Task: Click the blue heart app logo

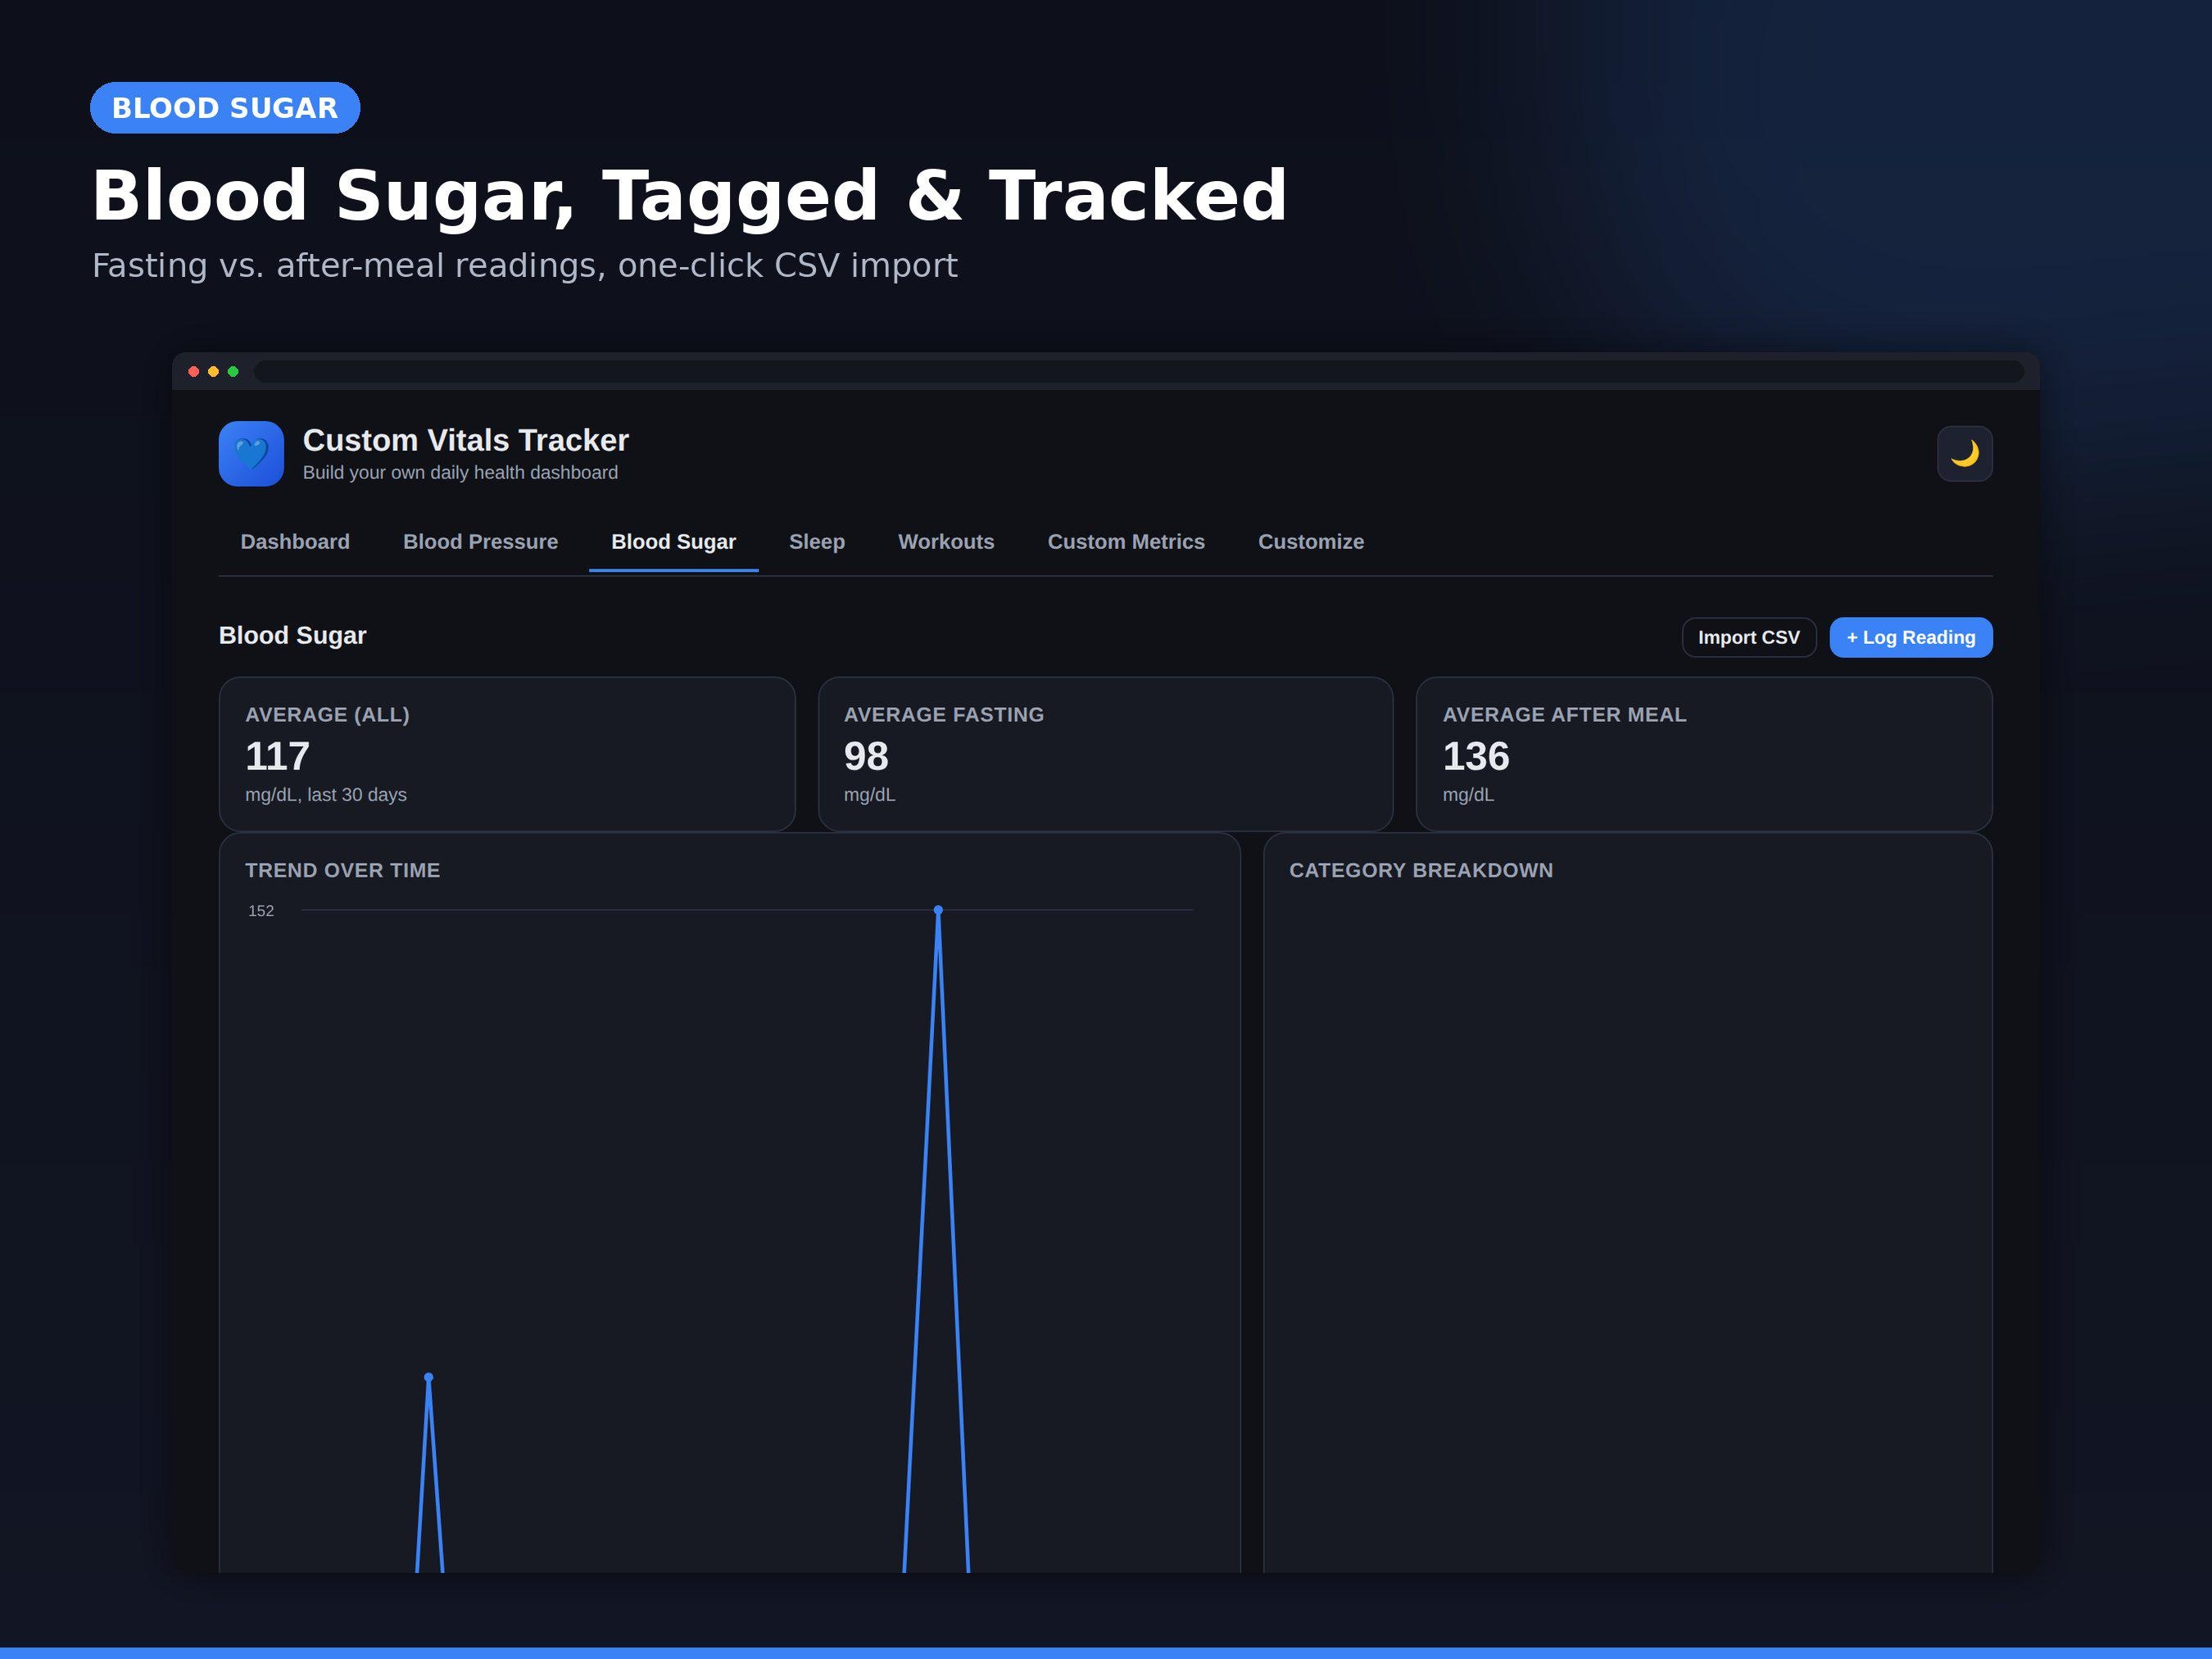Action: (x=251, y=454)
